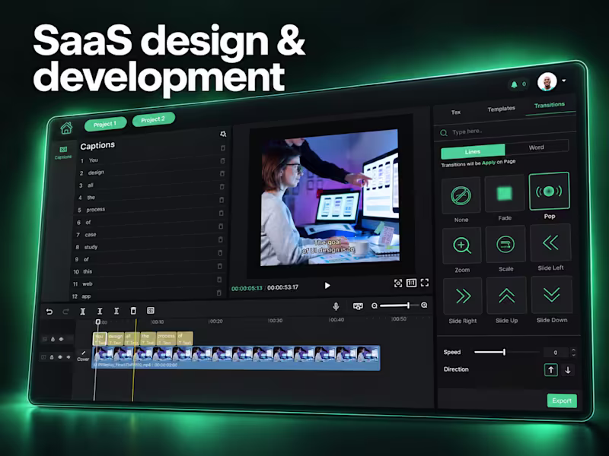The width and height of the screenshot is (609, 456).
Task: Open the Project 2 tab
Action: 153,119
